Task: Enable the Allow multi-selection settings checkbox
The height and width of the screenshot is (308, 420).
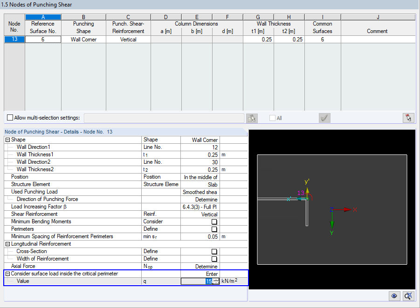Action: [x=8, y=117]
